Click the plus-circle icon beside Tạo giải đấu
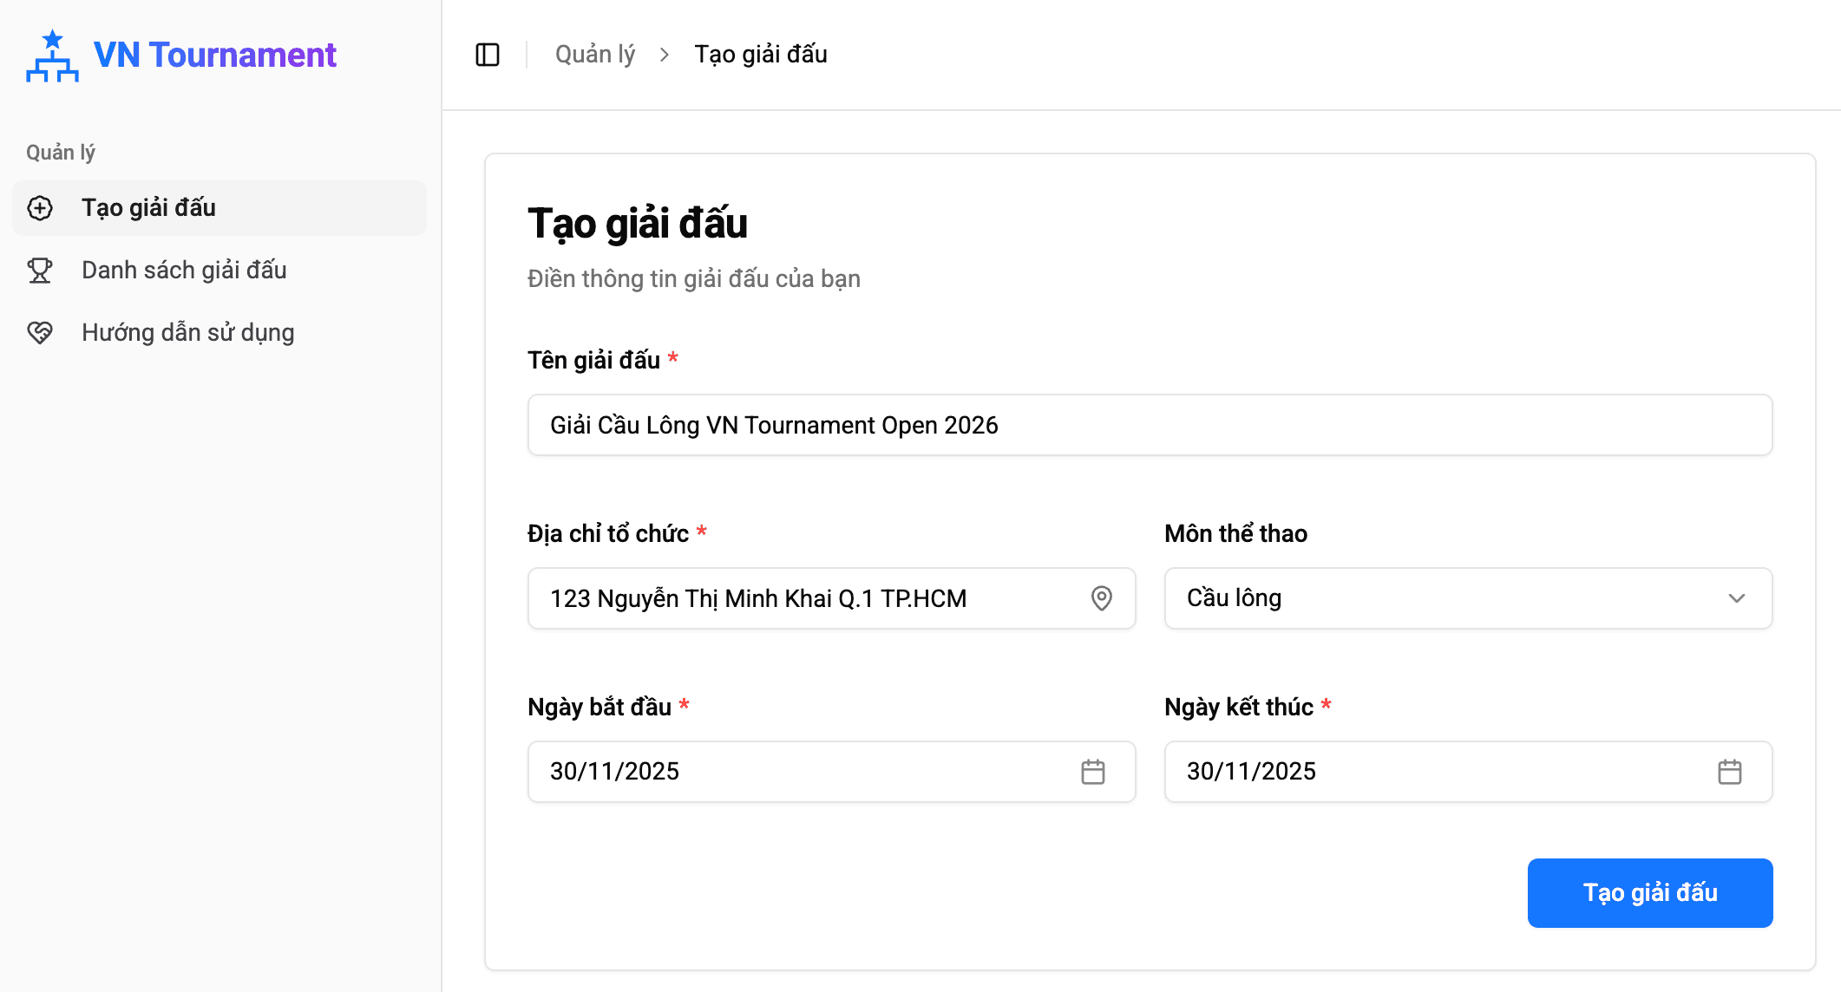Viewport: 1841px width, 992px height. pos(40,208)
